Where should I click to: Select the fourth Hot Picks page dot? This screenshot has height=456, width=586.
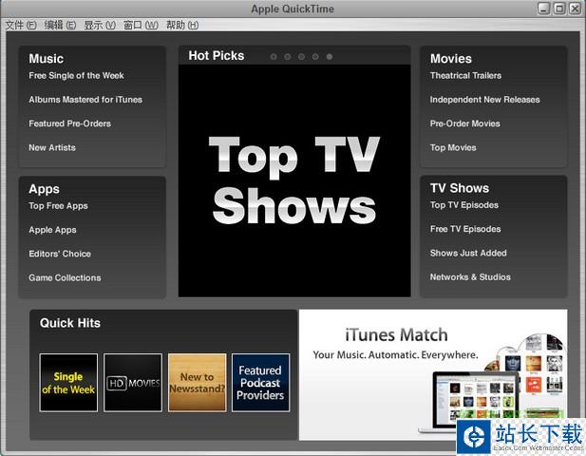tap(315, 57)
